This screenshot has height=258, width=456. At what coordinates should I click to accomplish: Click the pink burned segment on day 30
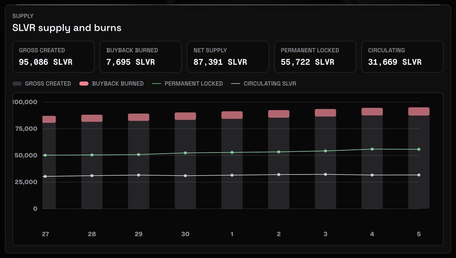[185, 116]
